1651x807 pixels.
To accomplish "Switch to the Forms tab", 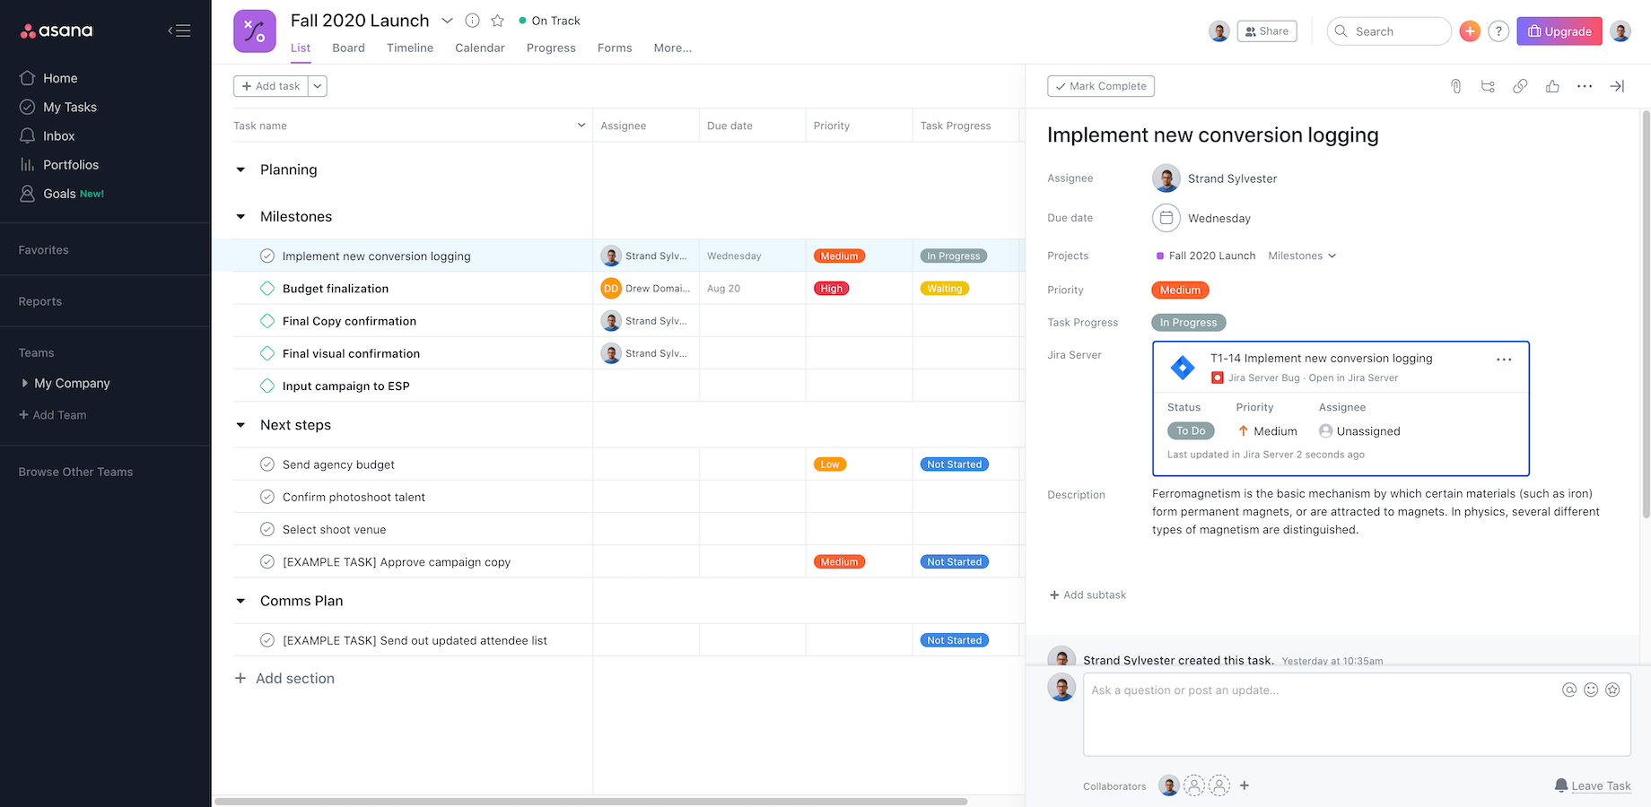I will coord(615,48).
